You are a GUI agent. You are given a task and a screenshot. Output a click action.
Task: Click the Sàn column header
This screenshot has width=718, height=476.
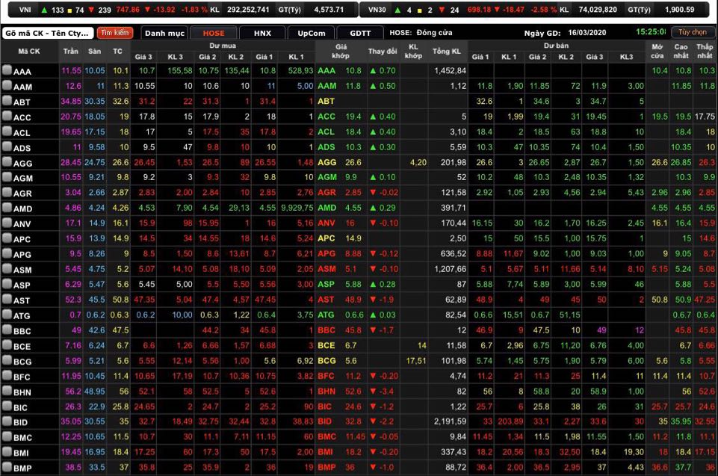point(94,52)
